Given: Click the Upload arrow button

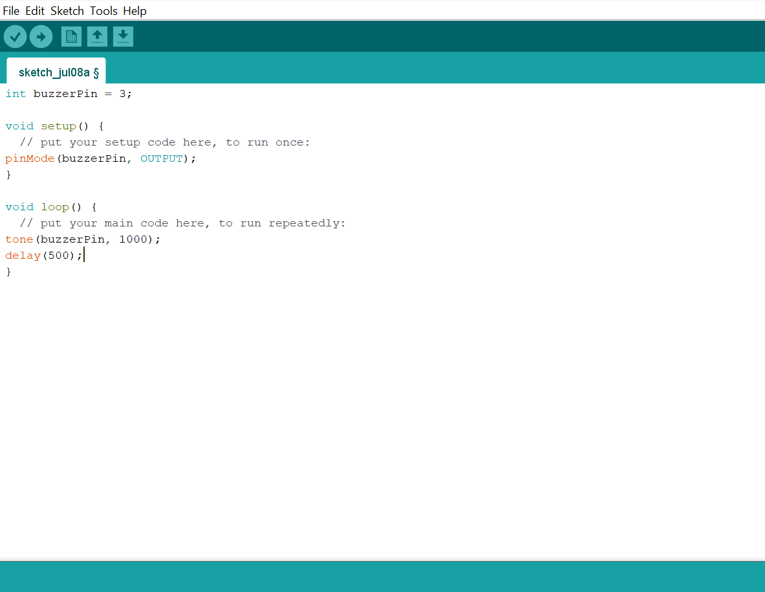Looking at the screenshot, I should click(41, 37).
